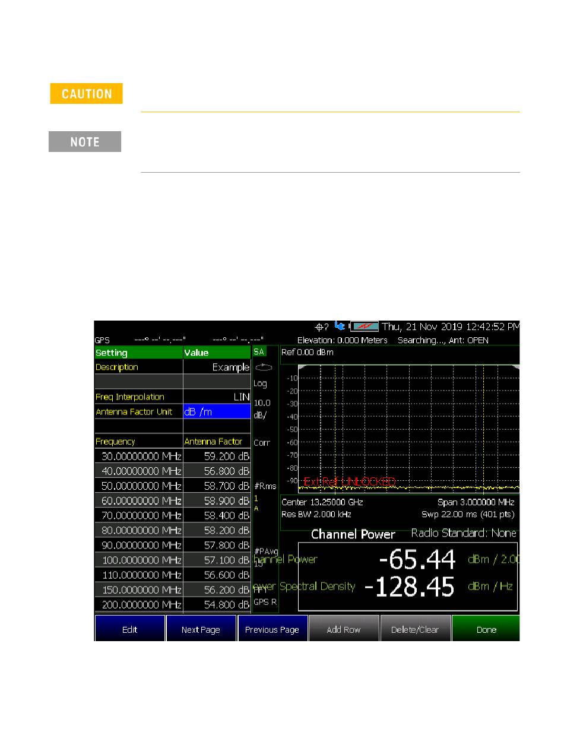The image size is (564, 748).
Task: Select the 100.0000000 MHz frequency cell
Action: tap(139, 560)
